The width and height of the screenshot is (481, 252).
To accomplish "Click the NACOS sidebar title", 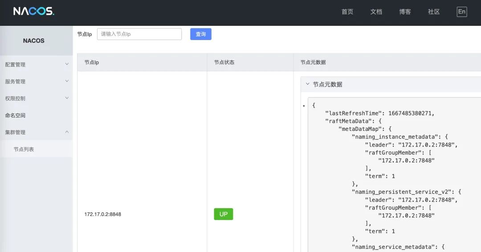I will pos(34,41).
